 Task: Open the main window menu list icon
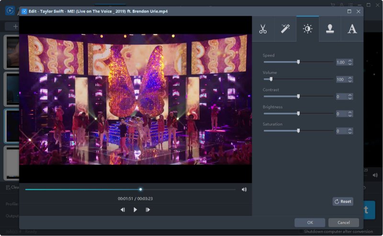(x=350, y=5)
